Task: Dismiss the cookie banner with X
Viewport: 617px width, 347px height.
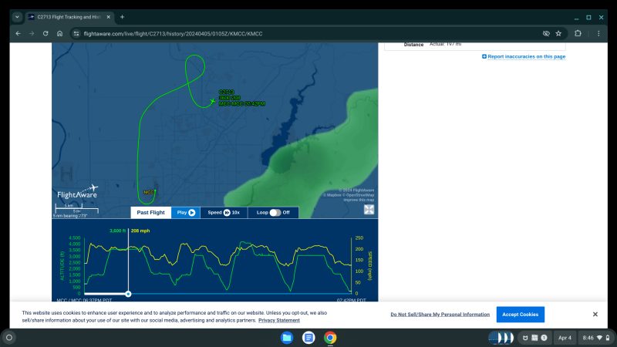Action: pyautogui.click(x=595, y=315)
